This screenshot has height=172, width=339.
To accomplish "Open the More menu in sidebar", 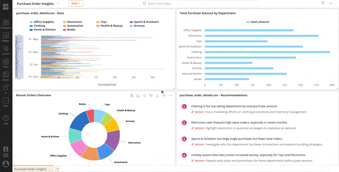I will click(6, 102).
